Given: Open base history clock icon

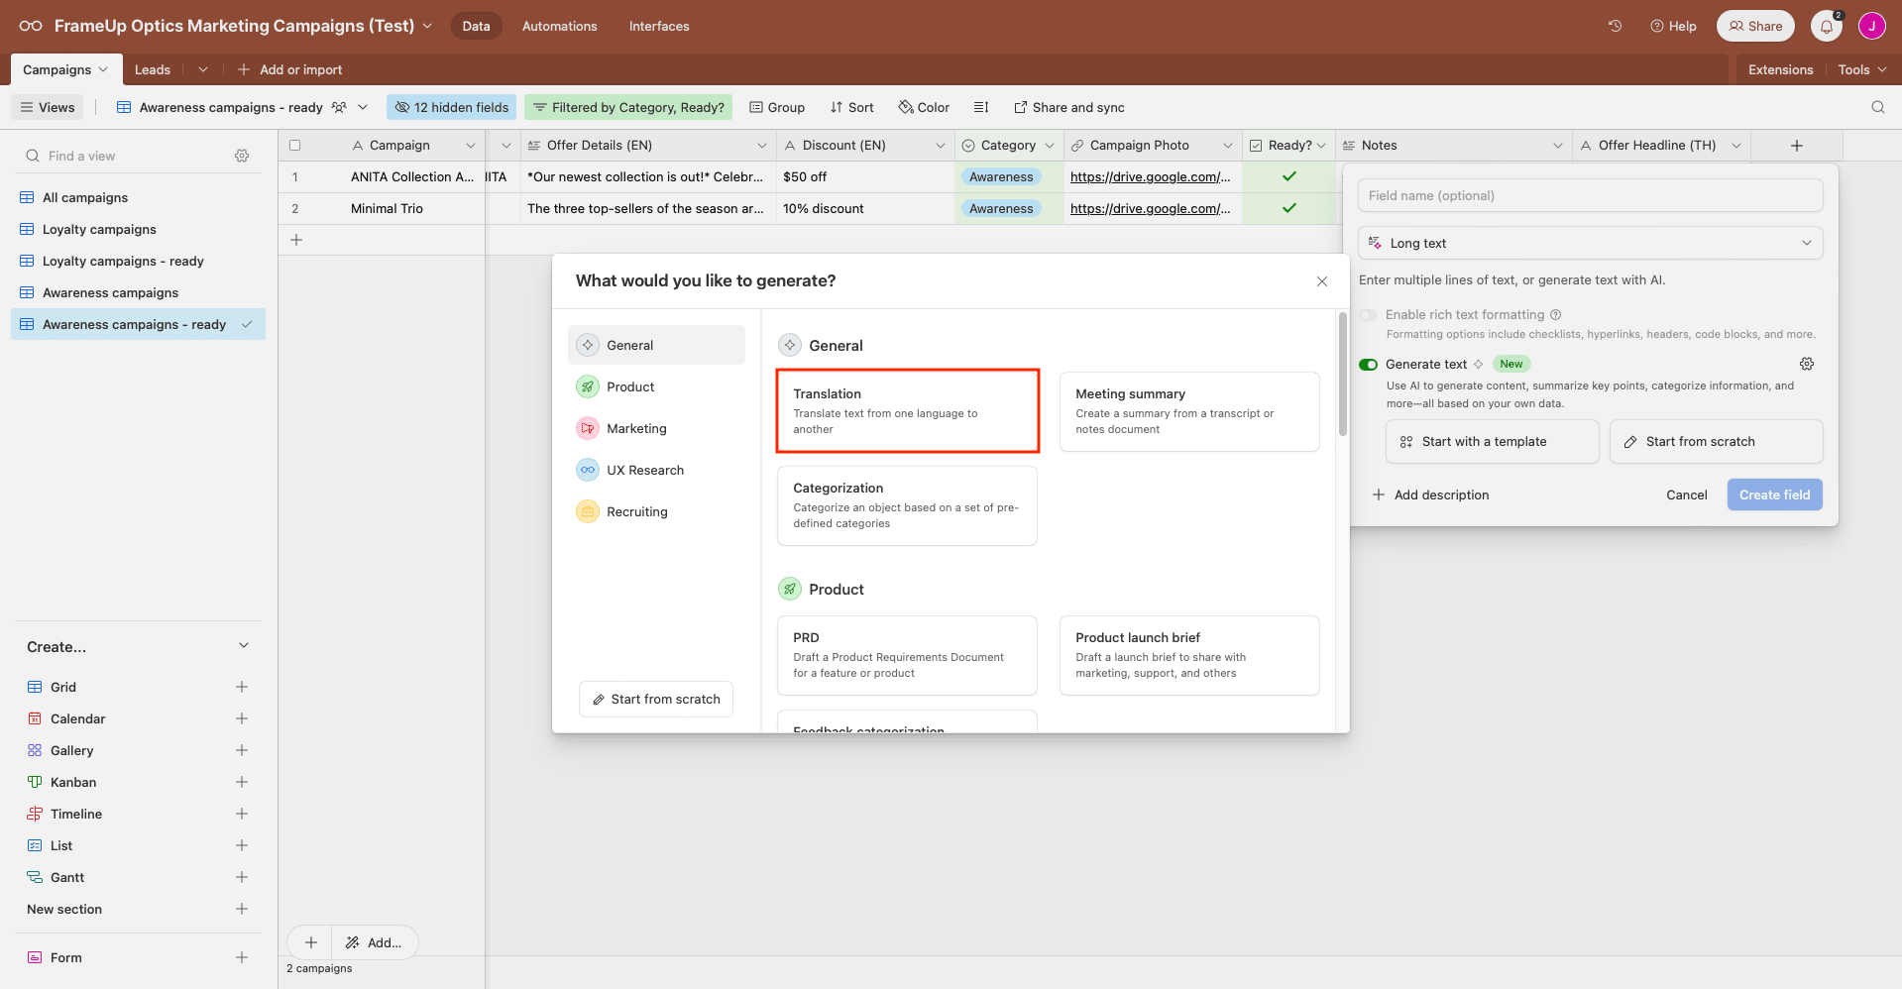Looking at the screenshot, I should 1615,26.
